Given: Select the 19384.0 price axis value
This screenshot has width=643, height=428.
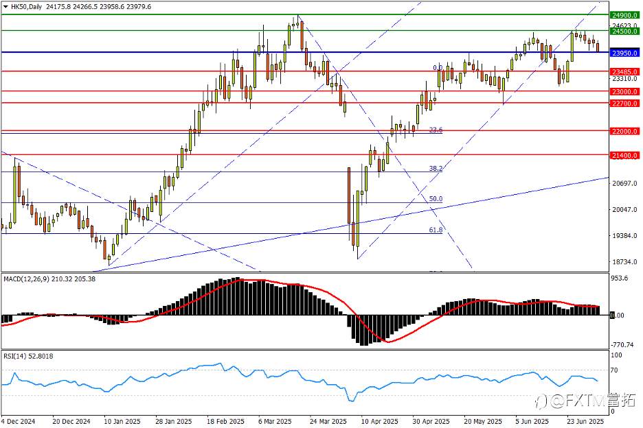Looking at the screenshot, I should click(624, 236).
